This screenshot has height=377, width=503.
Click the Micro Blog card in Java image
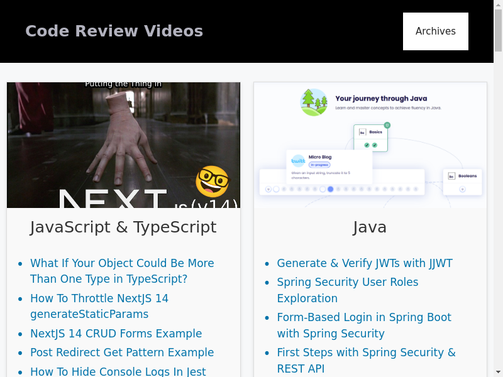tap(329, 166)
